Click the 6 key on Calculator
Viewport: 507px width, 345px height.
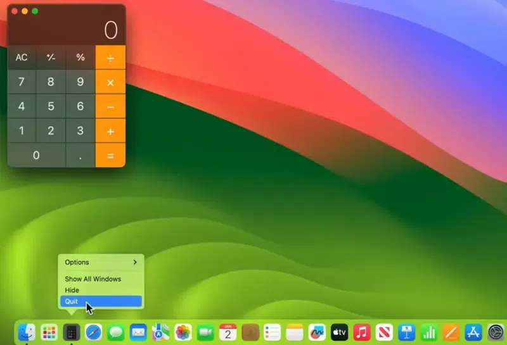point(80,106)
